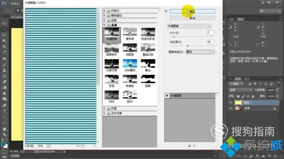The width and height of the screenshot is (284, 159).
Task: Click adjustment layer filter icon
Action: (255, 84)
